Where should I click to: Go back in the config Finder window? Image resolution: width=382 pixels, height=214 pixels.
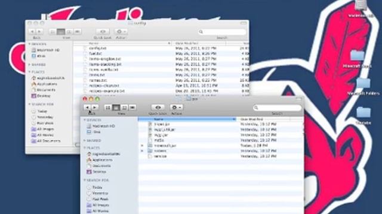(x=32, y=32)
